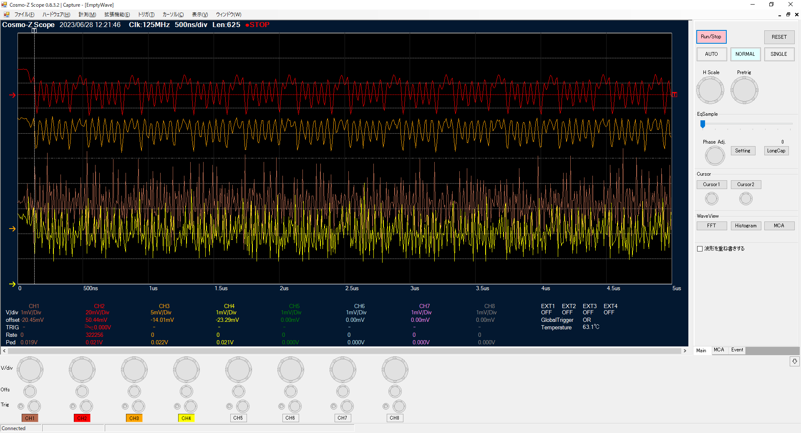Open the カーソル(C) menu
The height and width of the screenshot is (433, 801).
pyautogui.click(x=173, y=15)
